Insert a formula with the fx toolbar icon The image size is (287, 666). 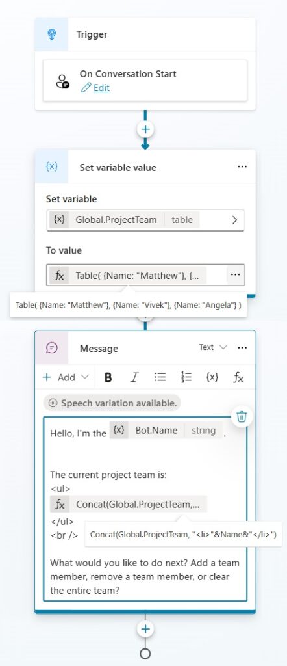pos(238,377)
